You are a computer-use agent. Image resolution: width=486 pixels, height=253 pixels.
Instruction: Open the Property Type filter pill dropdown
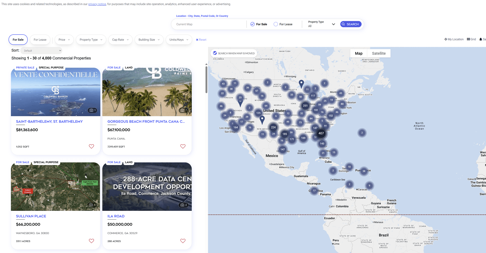(x=91, y=40)
